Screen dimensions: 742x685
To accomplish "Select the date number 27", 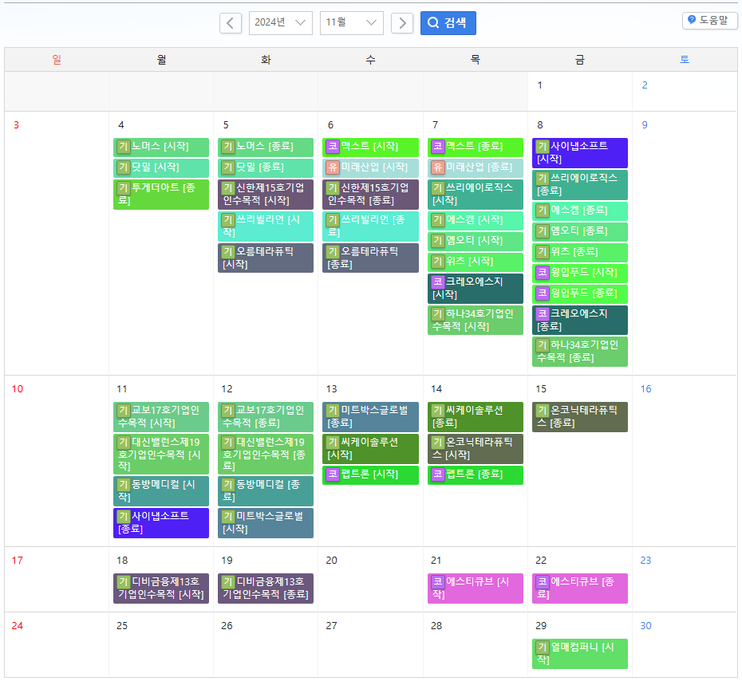I will coord(331,625).
